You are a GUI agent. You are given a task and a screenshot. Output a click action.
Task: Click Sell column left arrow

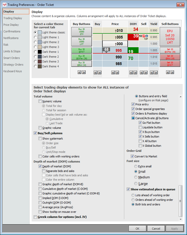[142, 72]
